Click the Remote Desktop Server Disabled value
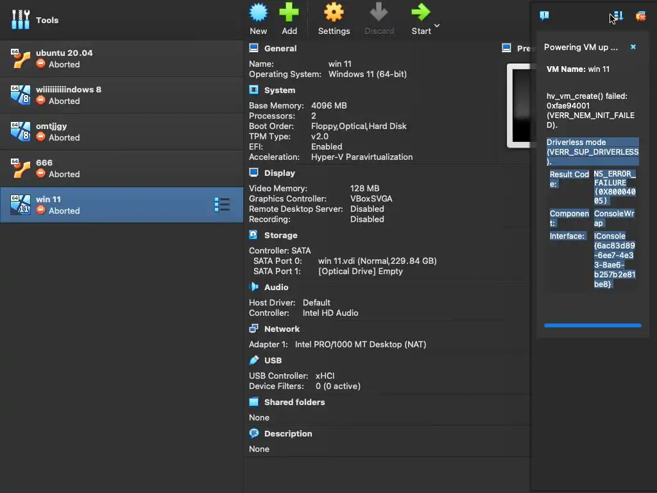The height and width of the screenshot is (493, 657). (x=367, y=209)
